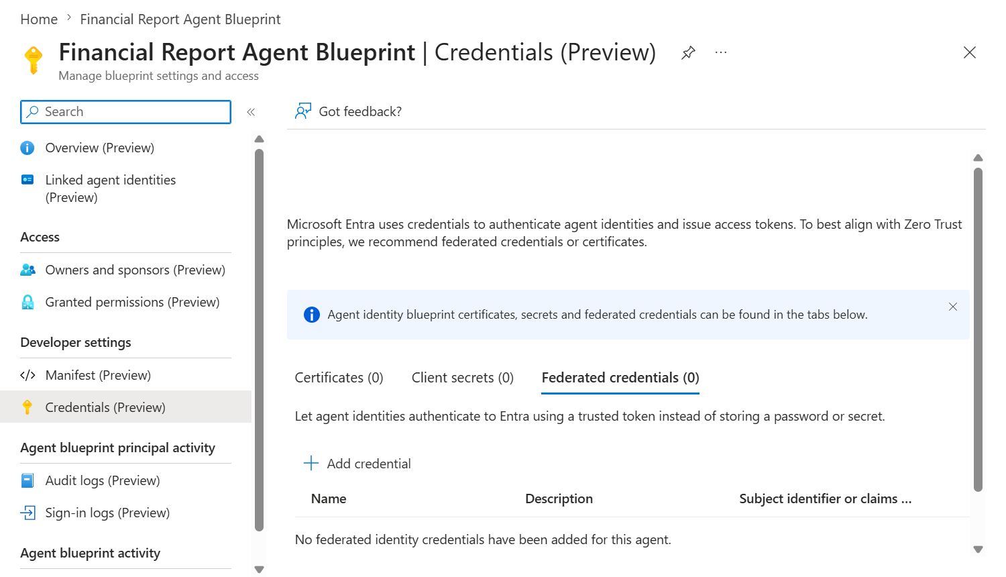Open Granted permissions (Preview)
Image resolution: width=1006 pixels, height=577 pixels.
point(133,302)
